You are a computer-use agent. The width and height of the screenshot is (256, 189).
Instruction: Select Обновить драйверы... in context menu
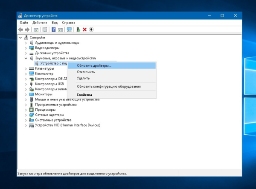tap(94, 66)
